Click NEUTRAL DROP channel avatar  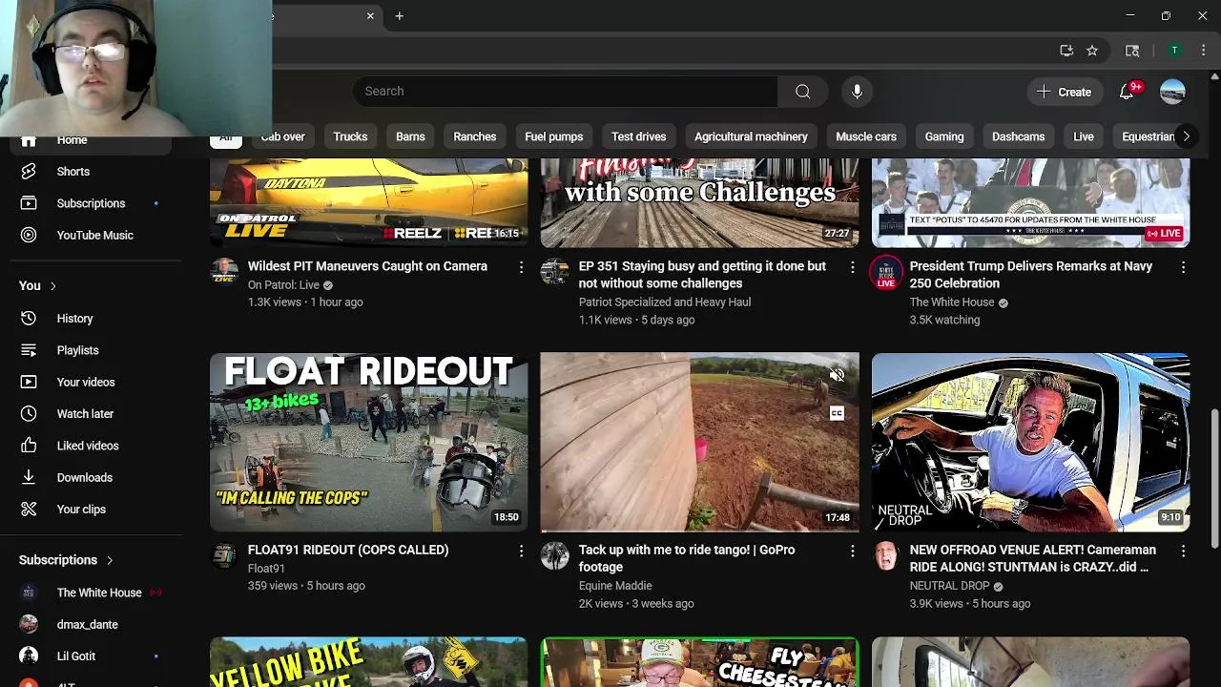886,556
